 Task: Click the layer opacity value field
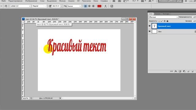click(194, 17)
